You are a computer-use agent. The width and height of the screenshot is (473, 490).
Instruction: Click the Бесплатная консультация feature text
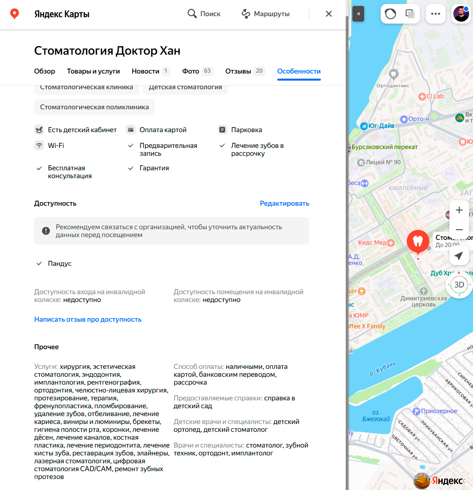pyautogui.click(x=70, y=172)
